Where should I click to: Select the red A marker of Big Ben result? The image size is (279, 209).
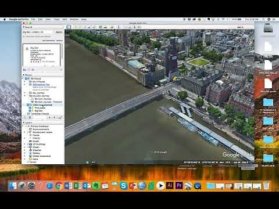(x=27, y=49)
